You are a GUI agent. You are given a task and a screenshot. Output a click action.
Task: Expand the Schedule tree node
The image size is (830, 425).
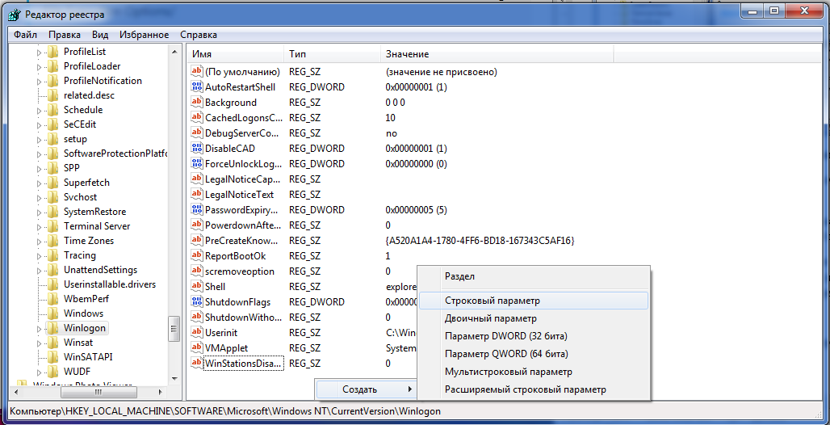pos(39,110)
